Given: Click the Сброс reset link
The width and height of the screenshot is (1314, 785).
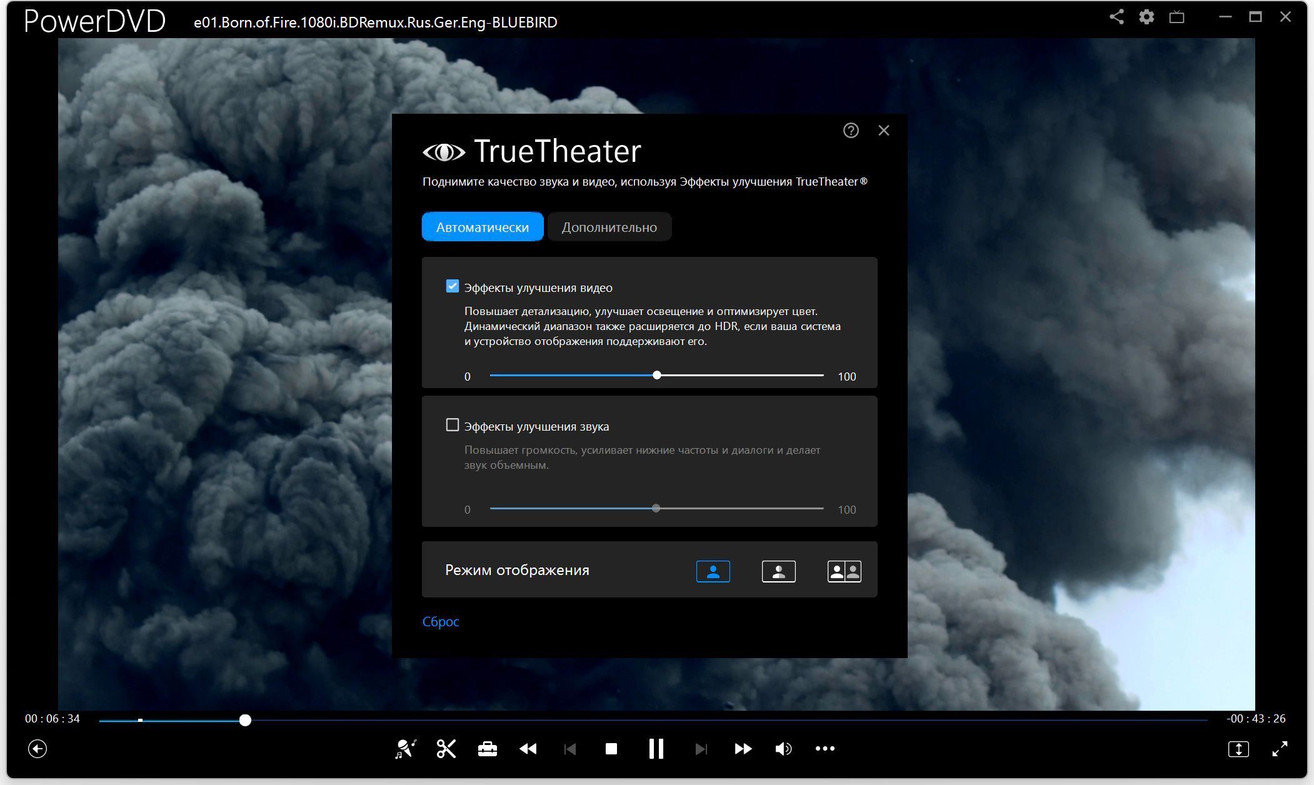Looking at the screenshot, I should [441, 621].
